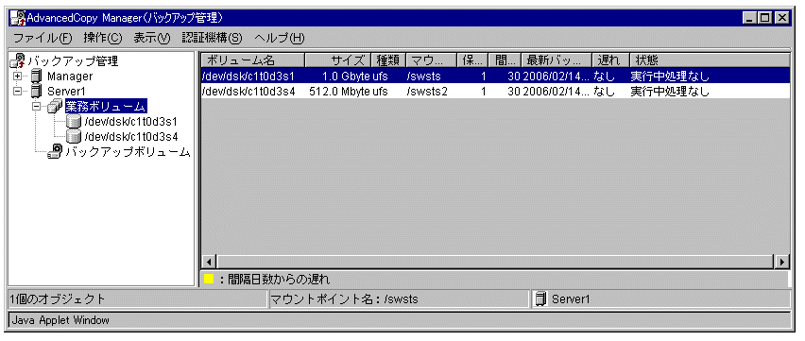Screen dimensions: 805x341
Task: Click the Manager server icon
Action: pos(36,77)
